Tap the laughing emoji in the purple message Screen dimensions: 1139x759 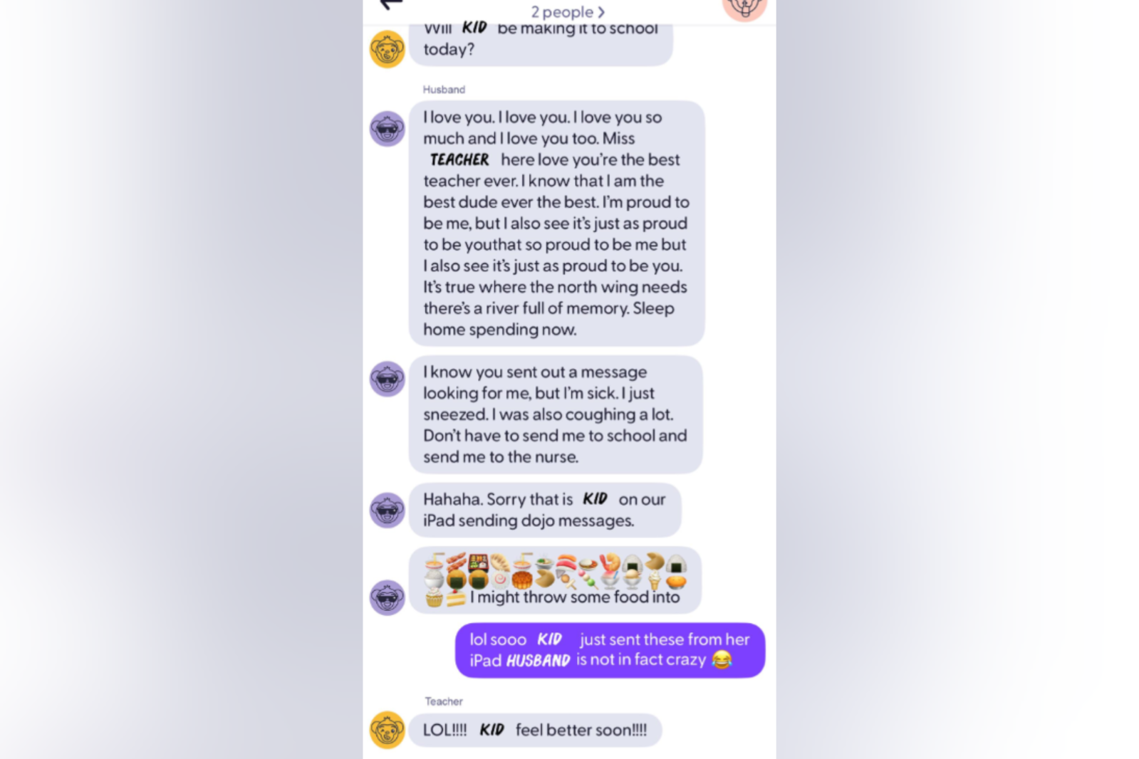pos(722,660)
